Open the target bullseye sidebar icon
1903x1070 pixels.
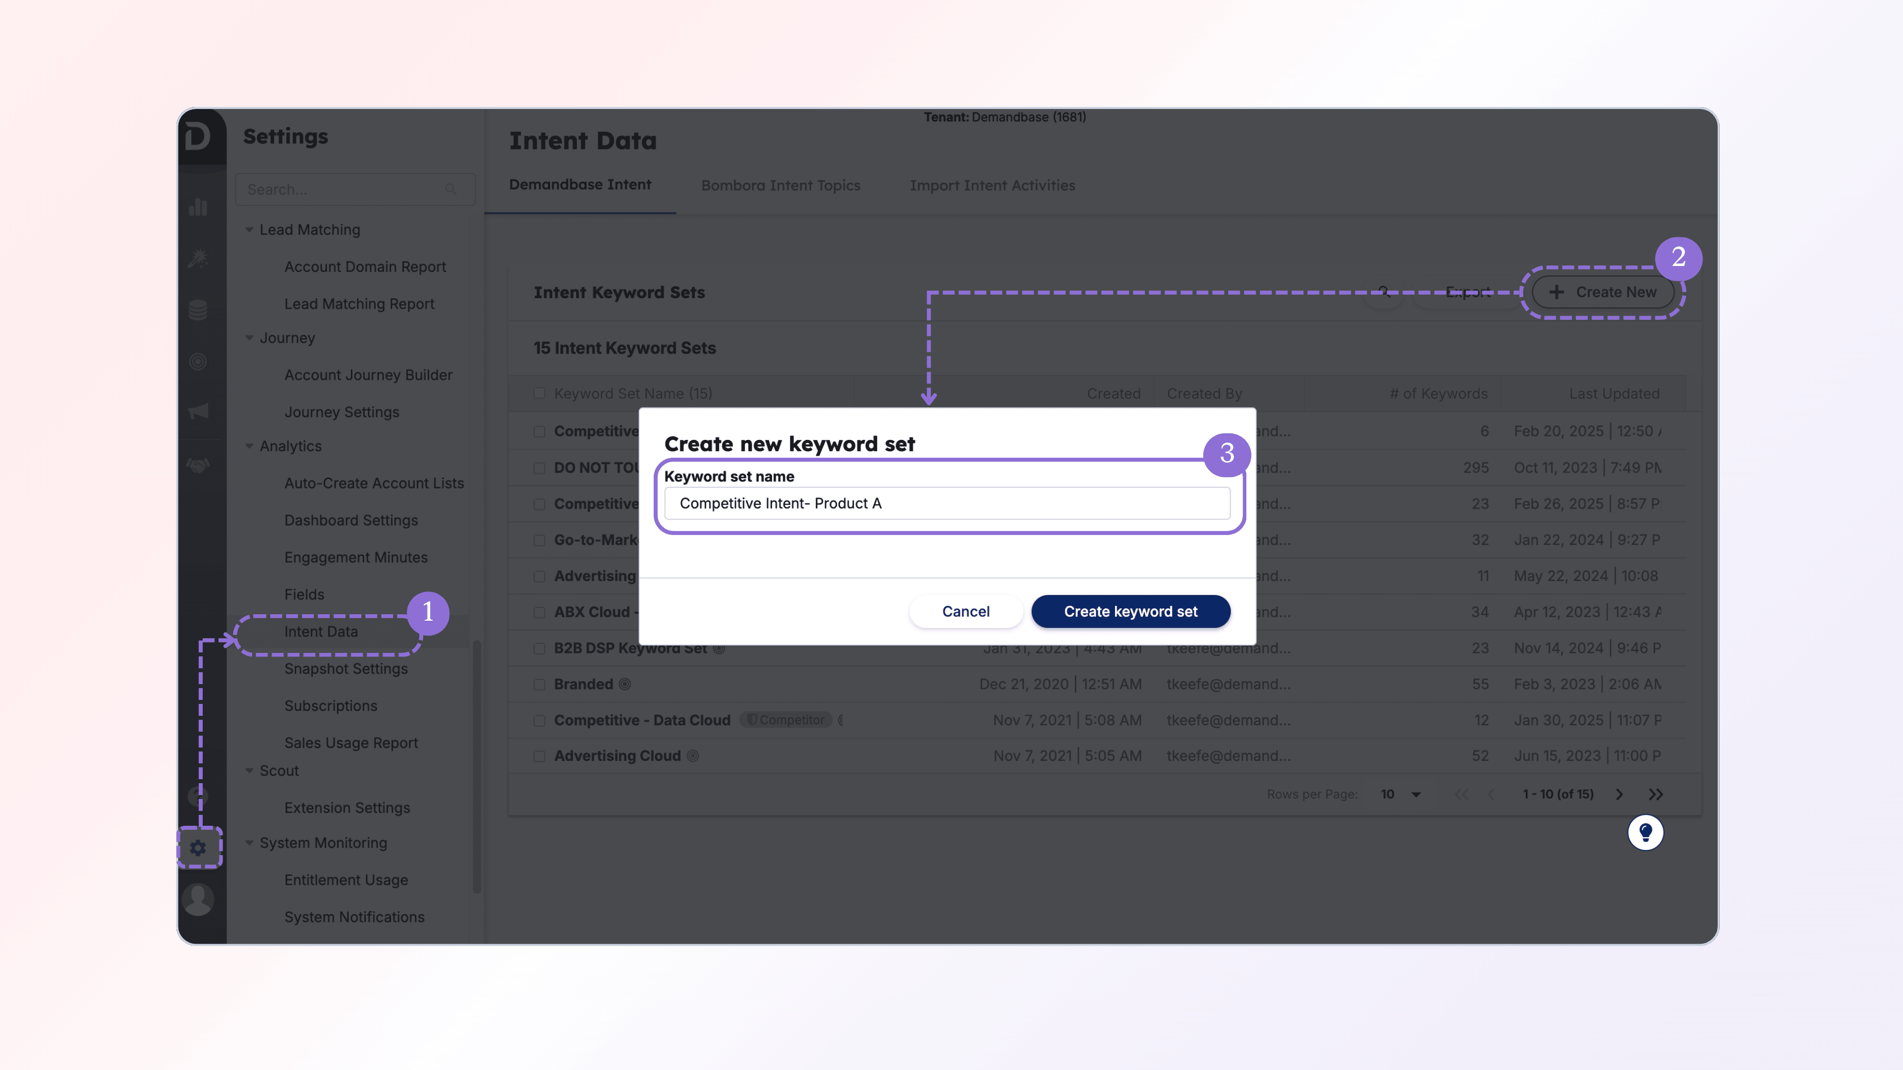[197, 361]
